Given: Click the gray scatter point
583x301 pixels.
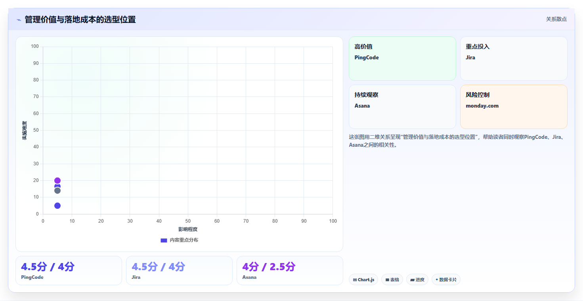Looking at the screenshot, I should [x=57, y=191].
